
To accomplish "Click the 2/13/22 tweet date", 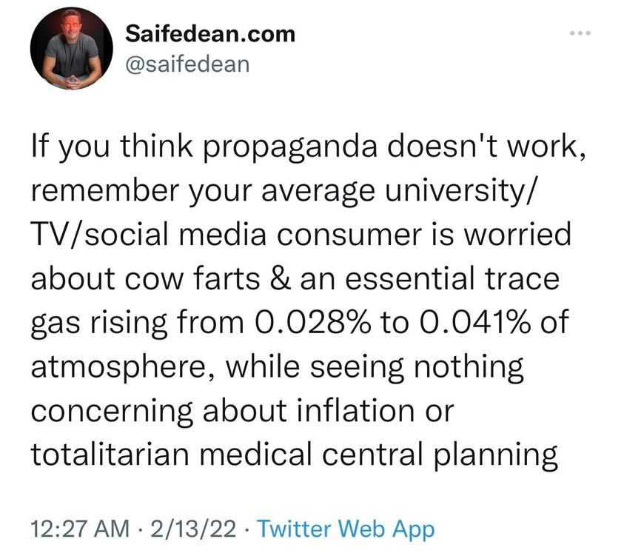I will coord(192,529).
